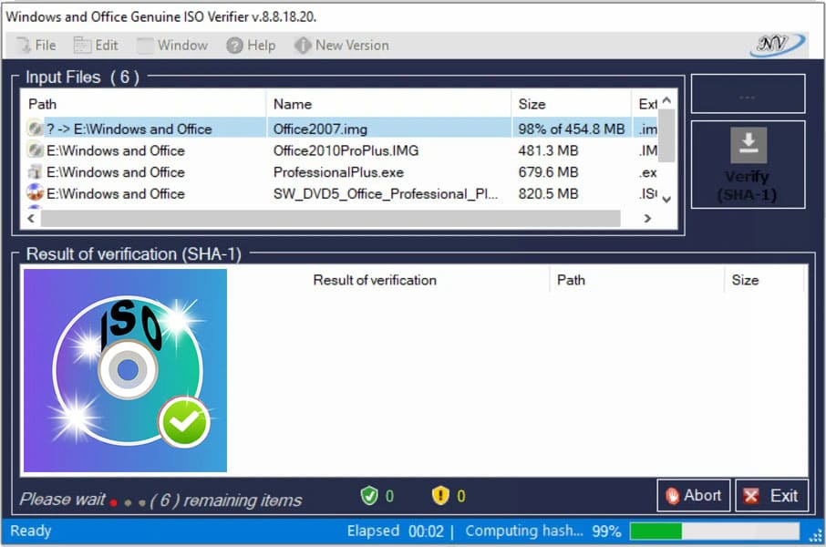
Task: Exit the application
Action: 771,495
